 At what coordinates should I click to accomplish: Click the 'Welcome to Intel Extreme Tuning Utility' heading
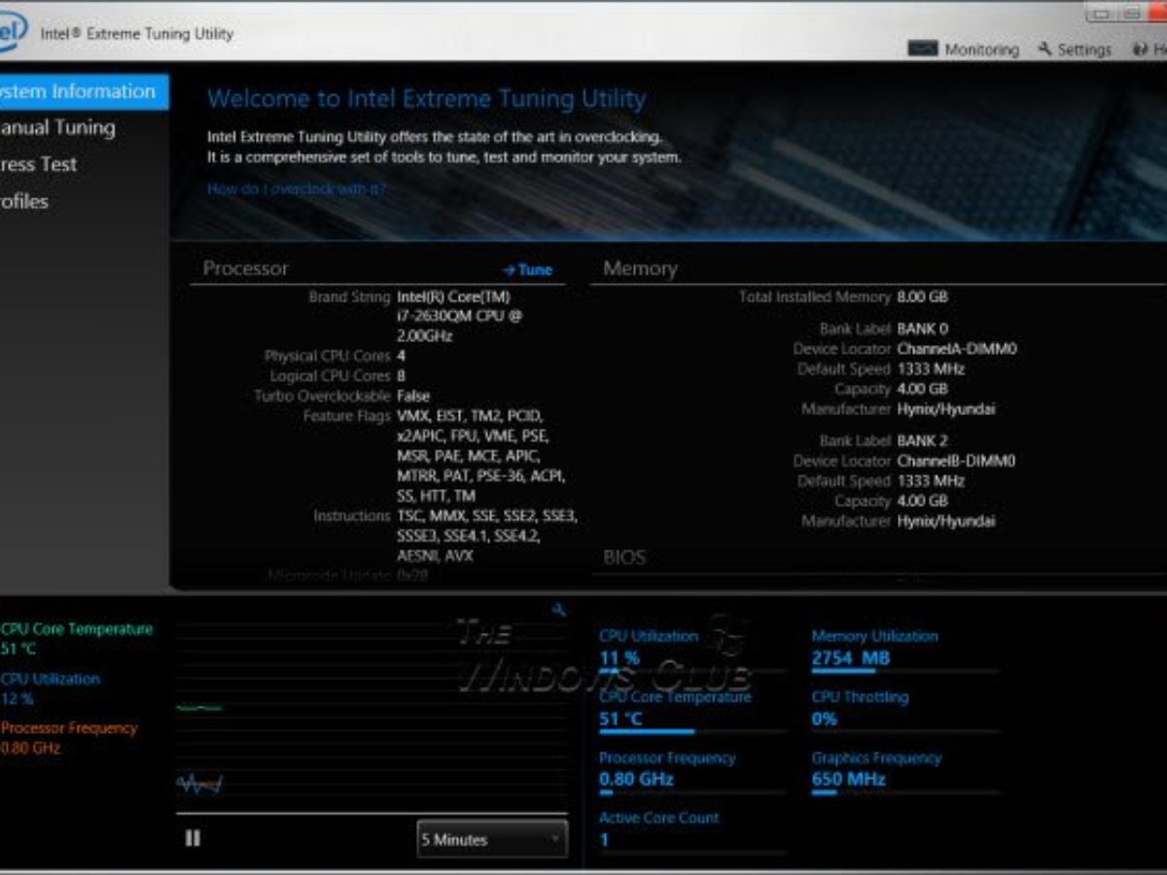tap(426, 99)
